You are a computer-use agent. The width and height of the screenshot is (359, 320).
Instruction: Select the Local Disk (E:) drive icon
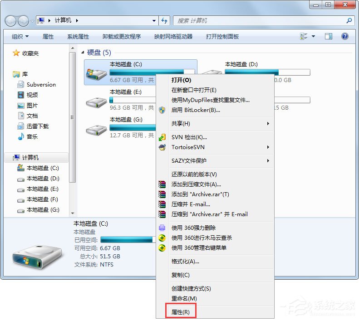point(96,102)
